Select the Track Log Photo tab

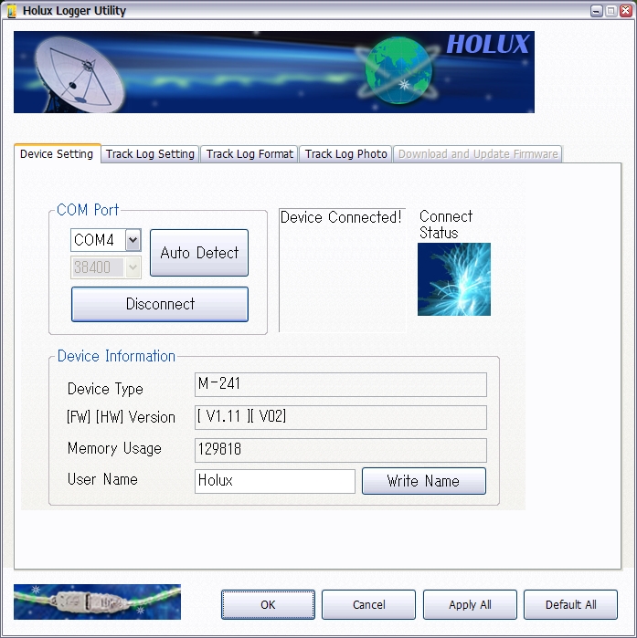coord(345,154)
